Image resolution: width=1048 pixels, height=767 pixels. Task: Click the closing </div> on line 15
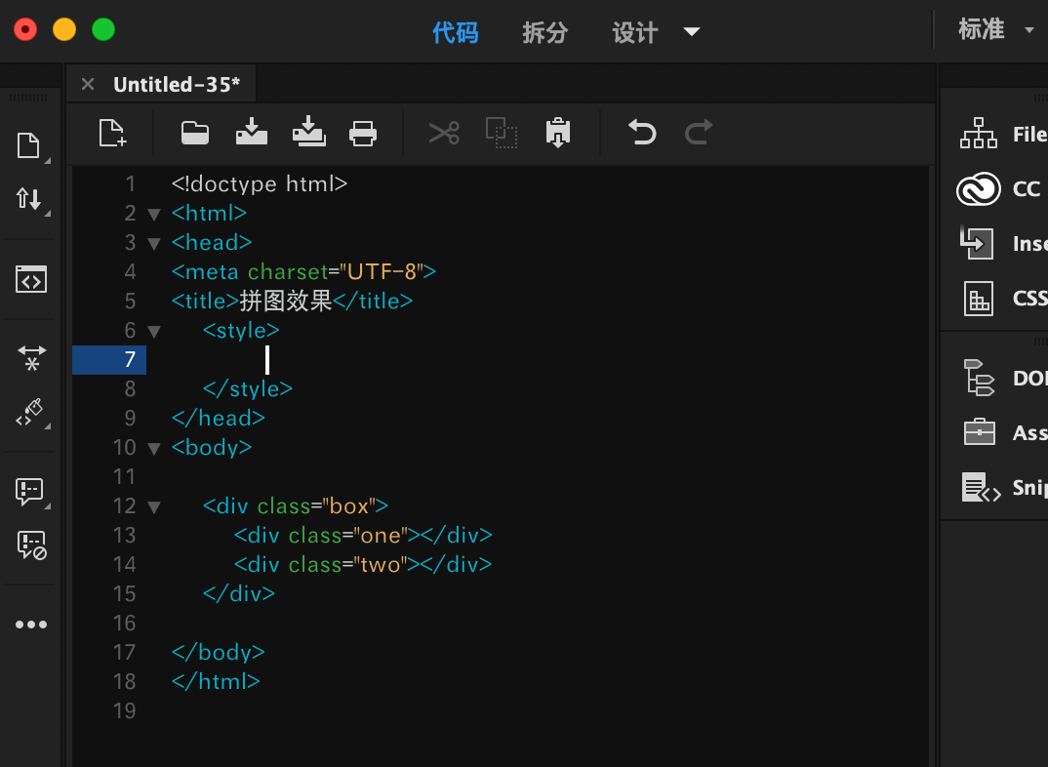click(x=239, y=594)
